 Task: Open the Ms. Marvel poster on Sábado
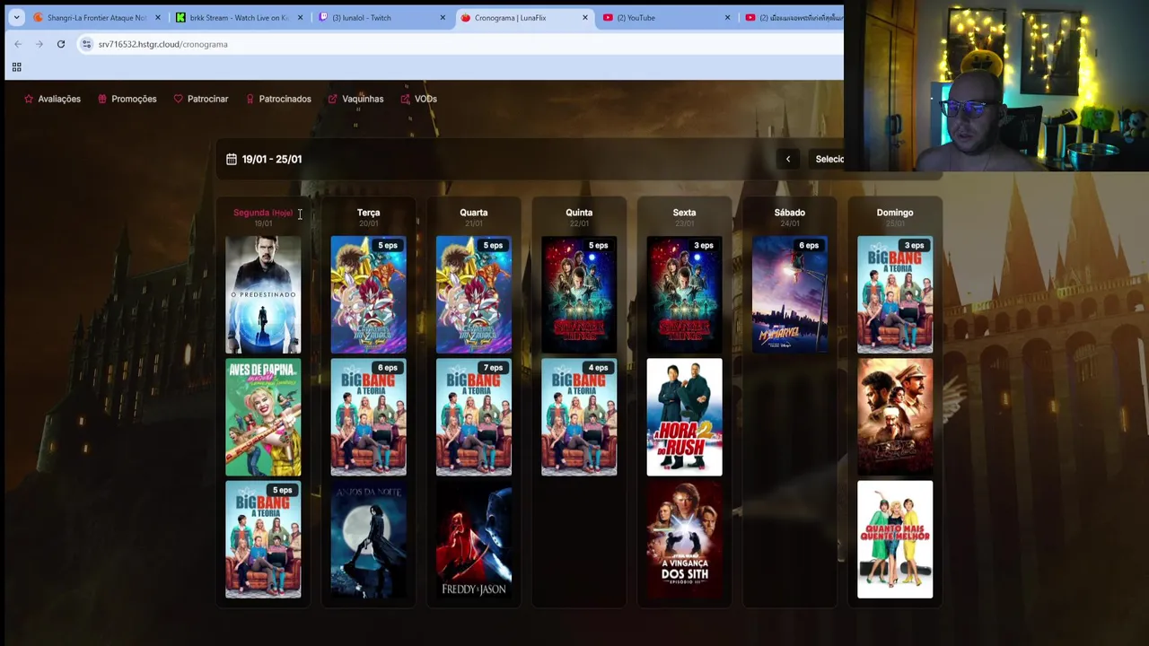click(790, 294)
